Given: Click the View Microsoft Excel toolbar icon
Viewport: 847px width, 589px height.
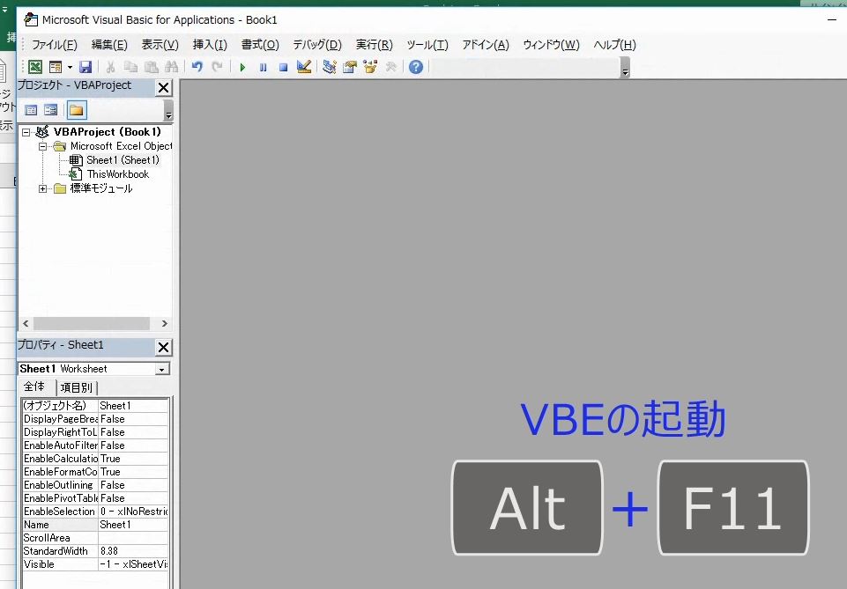Looking at the screenshot, I should 35,67.
